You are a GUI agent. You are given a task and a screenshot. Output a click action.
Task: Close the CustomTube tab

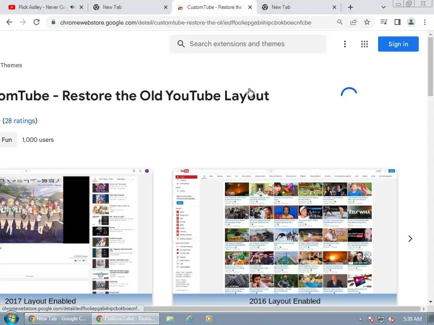[x=250, y=7]
